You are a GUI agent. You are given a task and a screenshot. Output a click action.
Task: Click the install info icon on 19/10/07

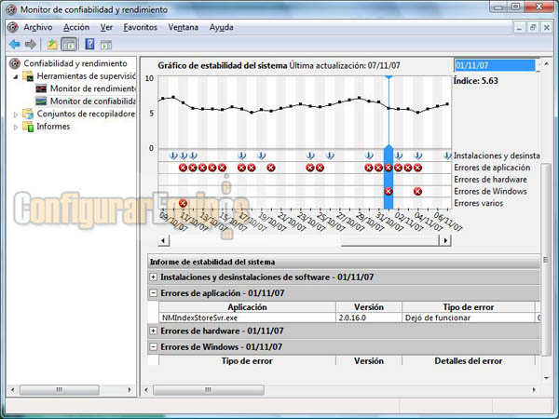(x=261, y=155)
